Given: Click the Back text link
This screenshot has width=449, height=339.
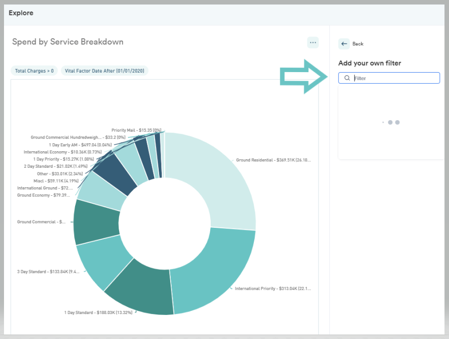Looking at the screenshot, I should point(358,44).
